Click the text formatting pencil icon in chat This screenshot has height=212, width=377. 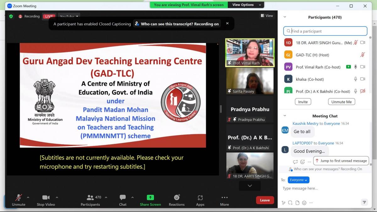pos(283,203)
